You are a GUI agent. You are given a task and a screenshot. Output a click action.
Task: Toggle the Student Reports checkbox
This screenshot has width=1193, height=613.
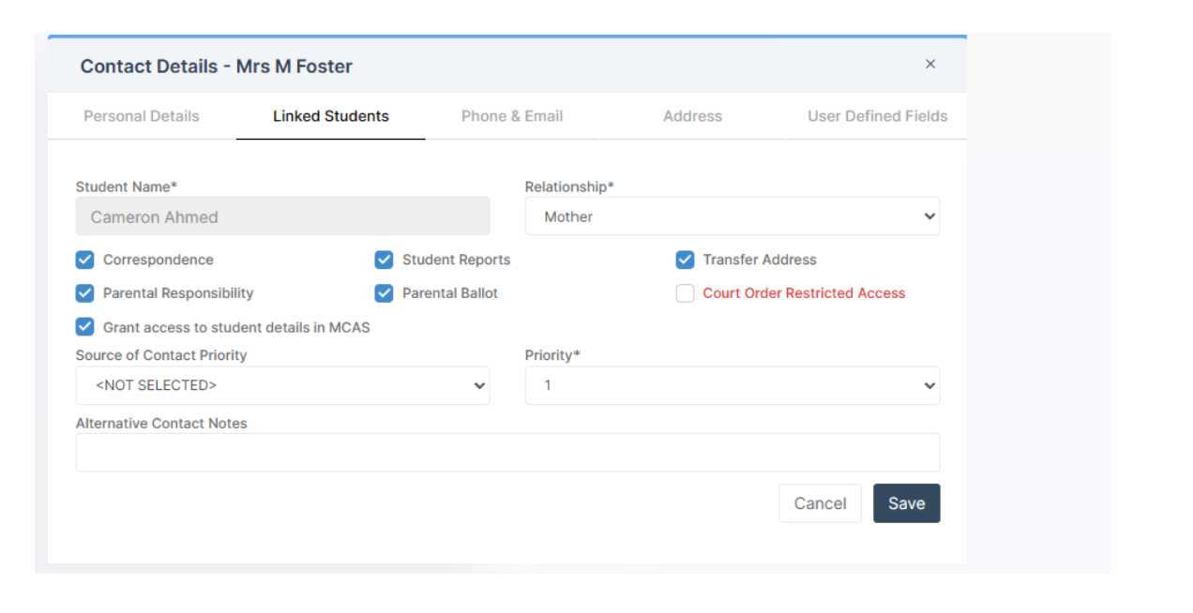click(384, 260)
